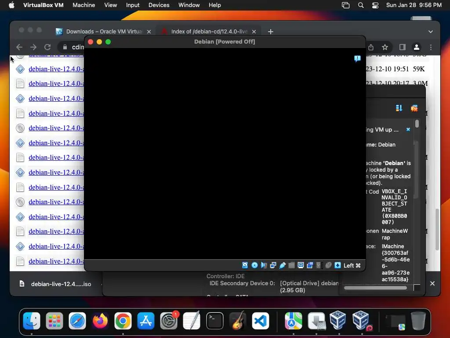Viewport: 450px width, 338px height.
Task: Click the CPU virtualization indicator in VM status bar
Action: pyautogui.click(x=319, y=265)
